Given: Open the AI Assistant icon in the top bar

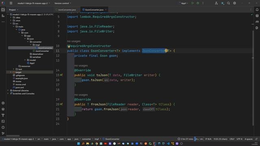Looking at the screenshot, I should [223, 3].
